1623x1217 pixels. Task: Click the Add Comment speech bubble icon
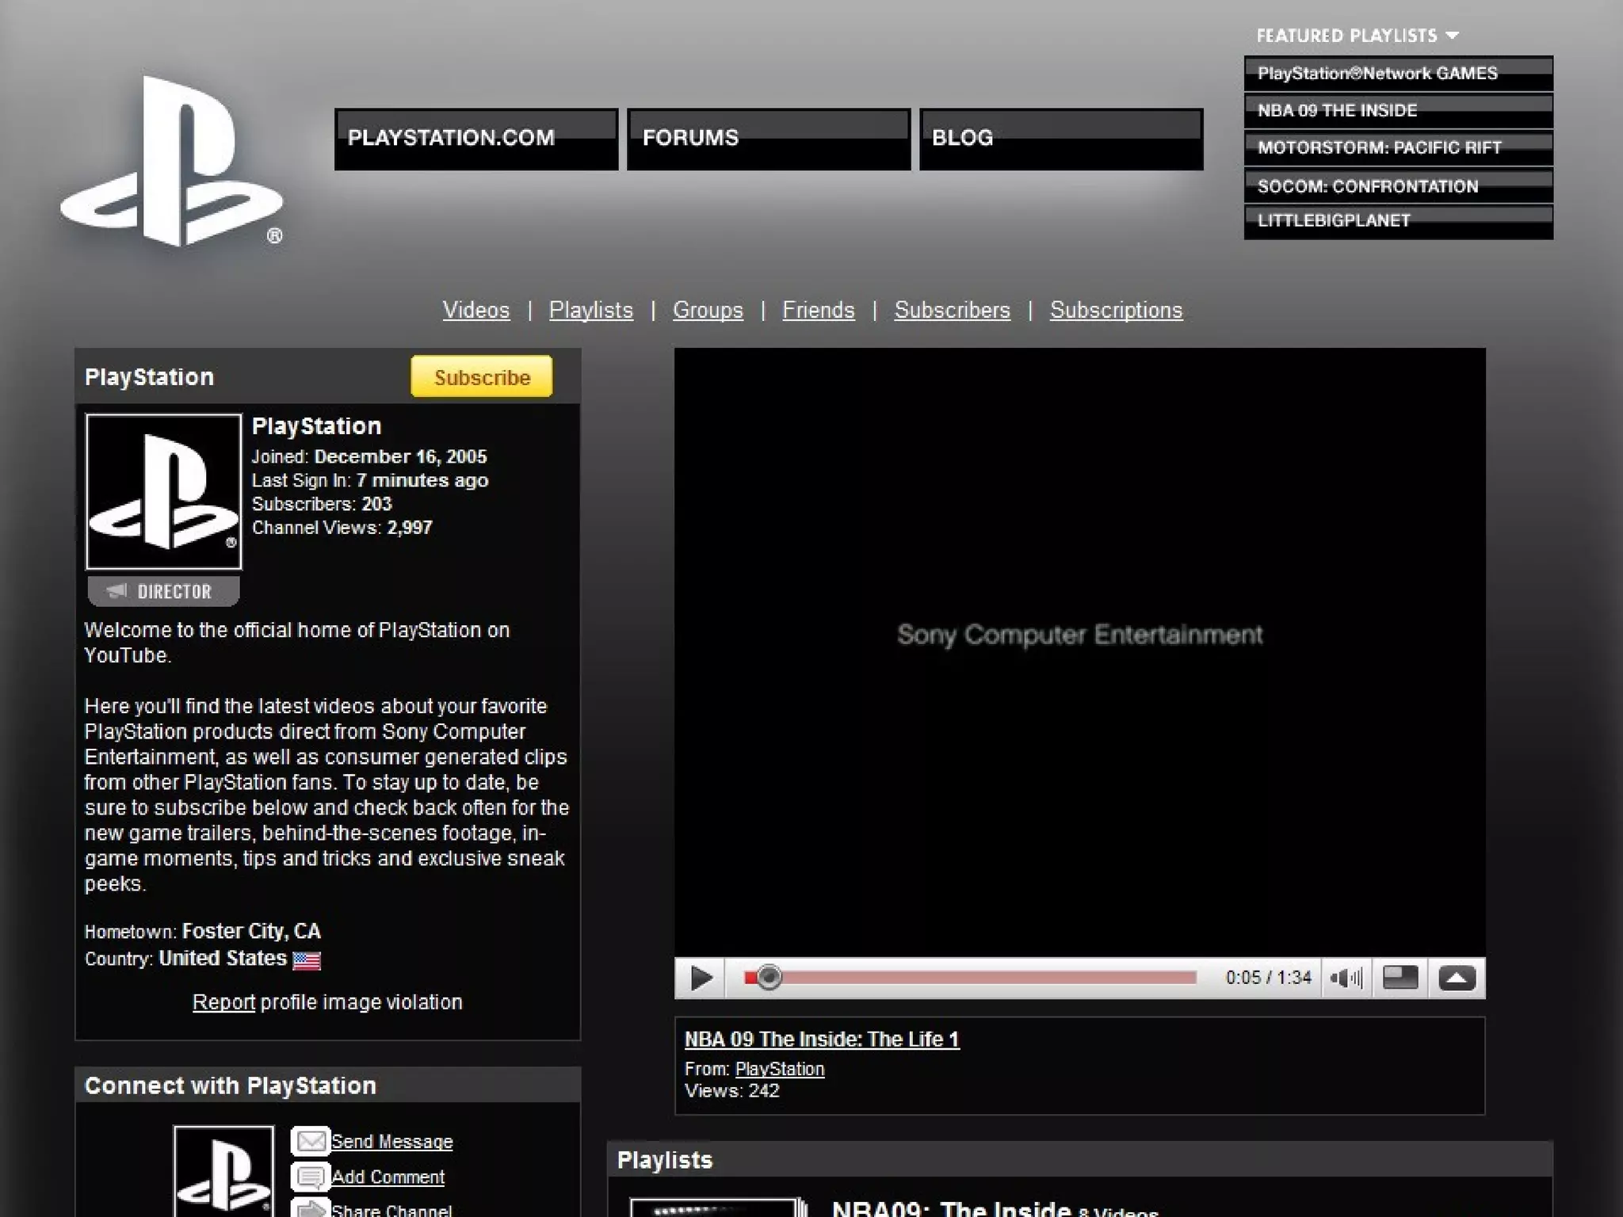point(310,1177)
